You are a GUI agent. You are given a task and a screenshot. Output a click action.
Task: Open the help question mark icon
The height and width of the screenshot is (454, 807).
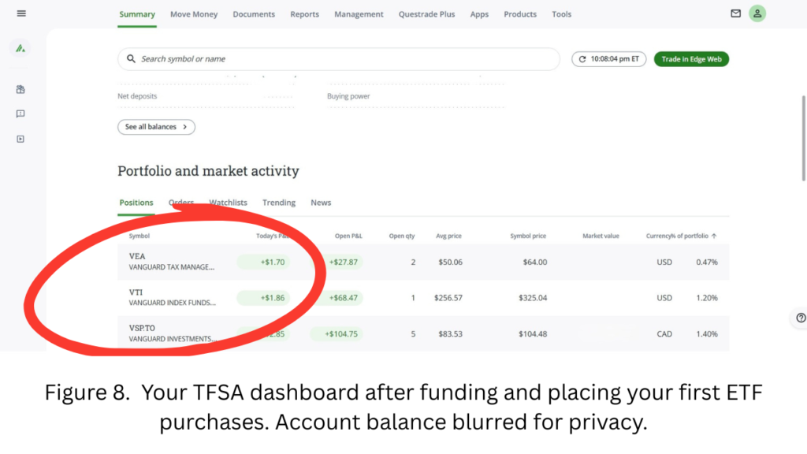pos(799,318)
